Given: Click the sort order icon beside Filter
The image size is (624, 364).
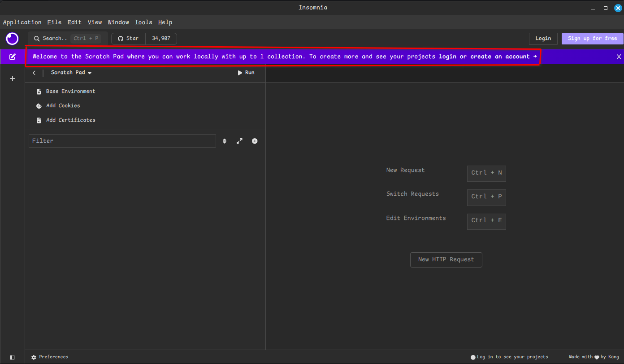Looking at the screenshot, I should tap(225, 141).
